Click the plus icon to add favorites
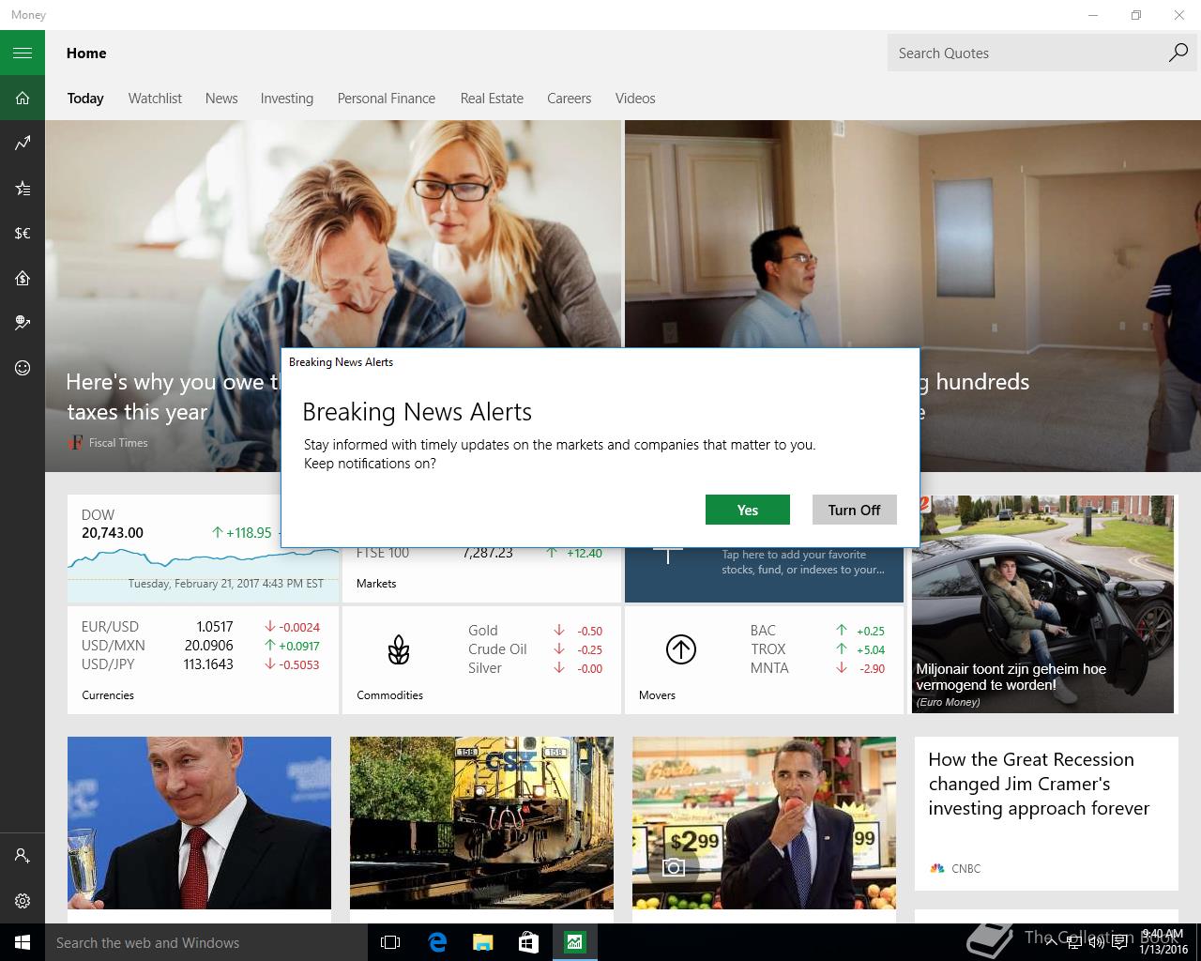The height and width of the screenshot is (961, 1201). pos(667,555)
